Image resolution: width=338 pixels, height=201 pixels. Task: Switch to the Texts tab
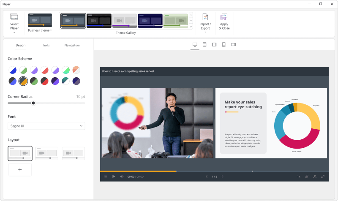pyautogui.click(x=46, y=45)
